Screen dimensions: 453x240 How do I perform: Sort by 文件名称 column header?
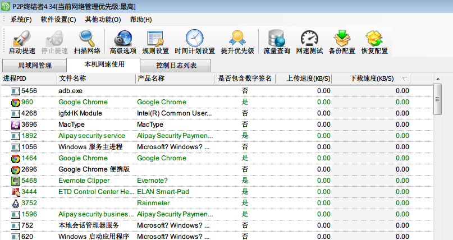(x=96, y=79)
